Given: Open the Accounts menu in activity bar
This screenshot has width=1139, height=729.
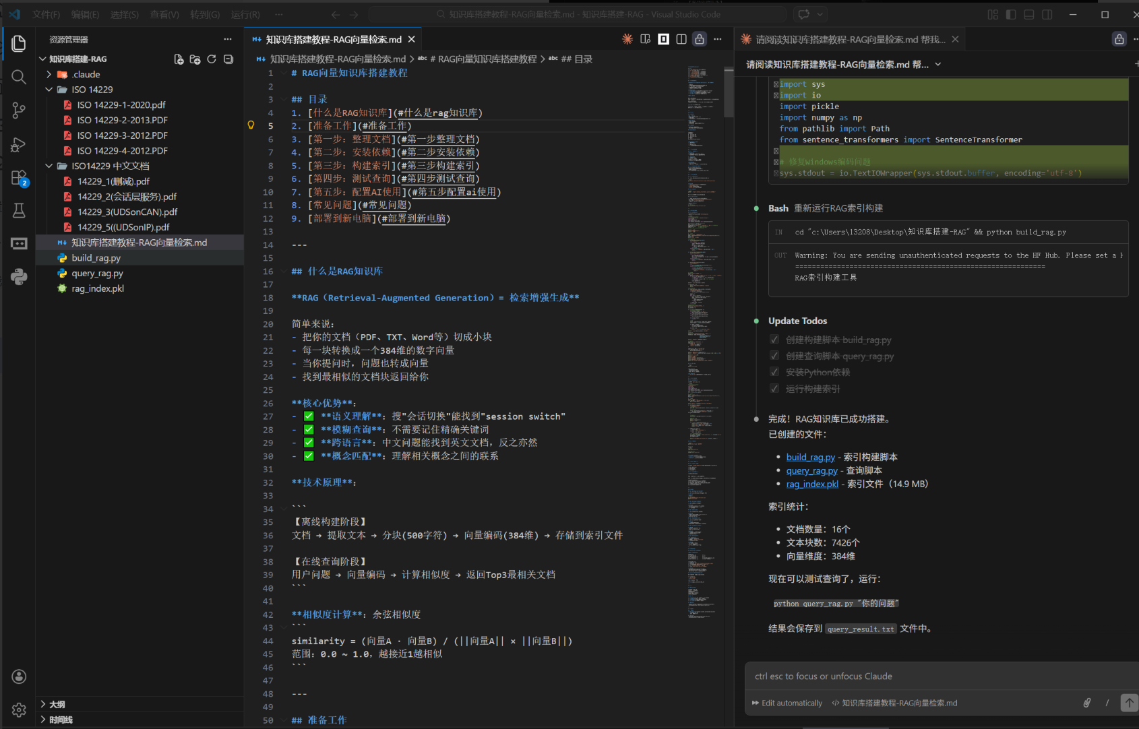Looking at the screenshot, I should (x=19, y=676).
